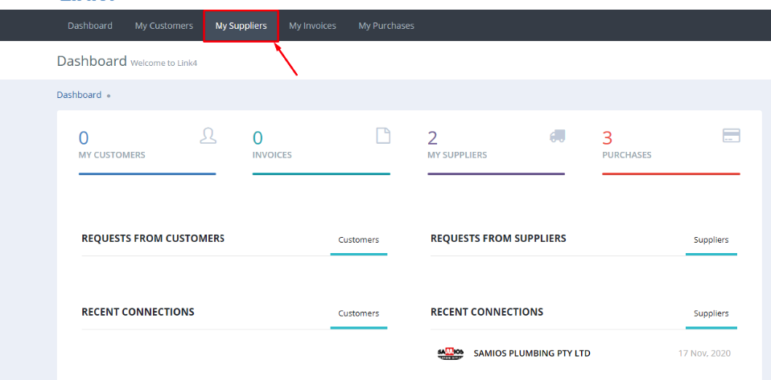
Task: Select Suppliers tab under Requests From Suppliers
Action: (711, 240)
